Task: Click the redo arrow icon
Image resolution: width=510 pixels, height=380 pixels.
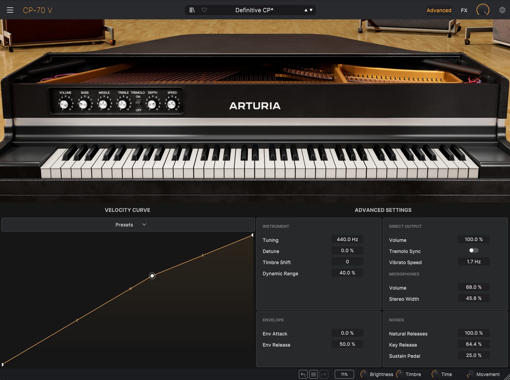Action: pos(324,374)
